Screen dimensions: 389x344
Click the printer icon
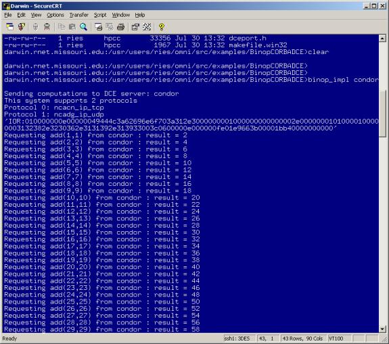[121, 26]
